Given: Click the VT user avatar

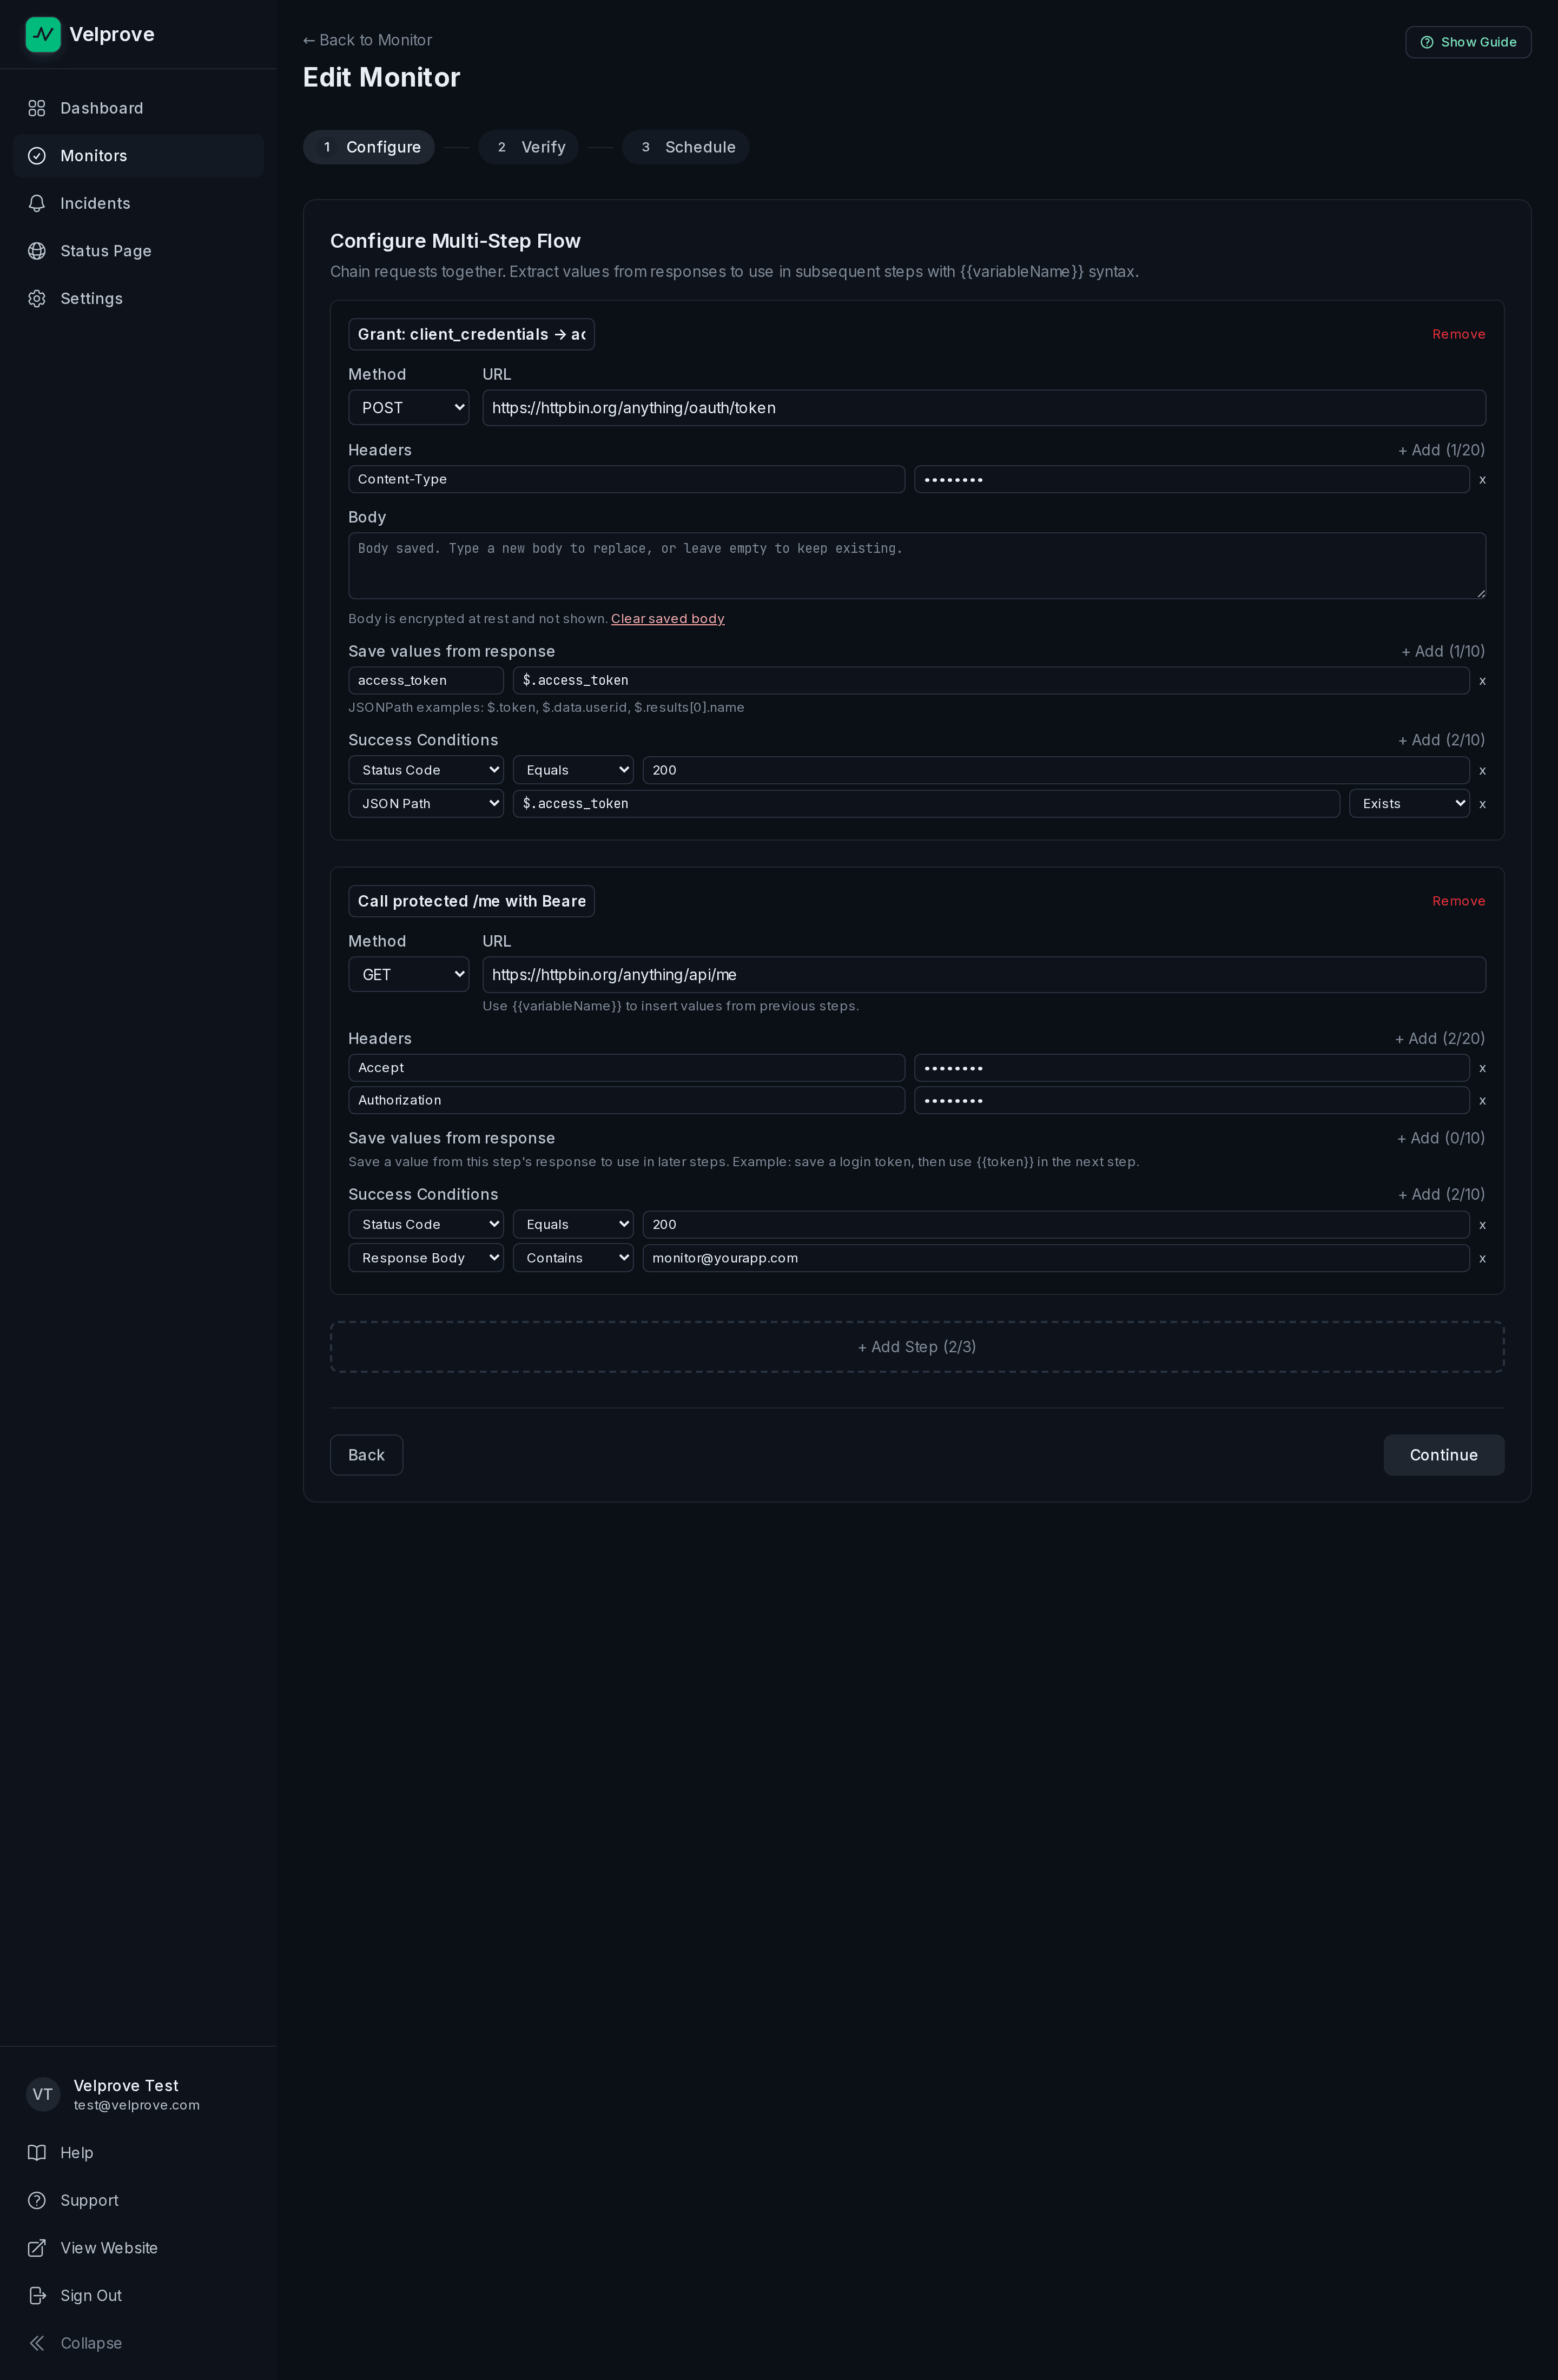Looking at the screenshot, I should [43, 2094].
